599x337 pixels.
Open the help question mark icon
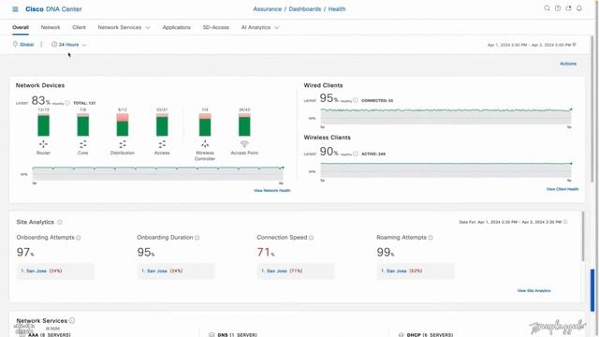point(558,8)
